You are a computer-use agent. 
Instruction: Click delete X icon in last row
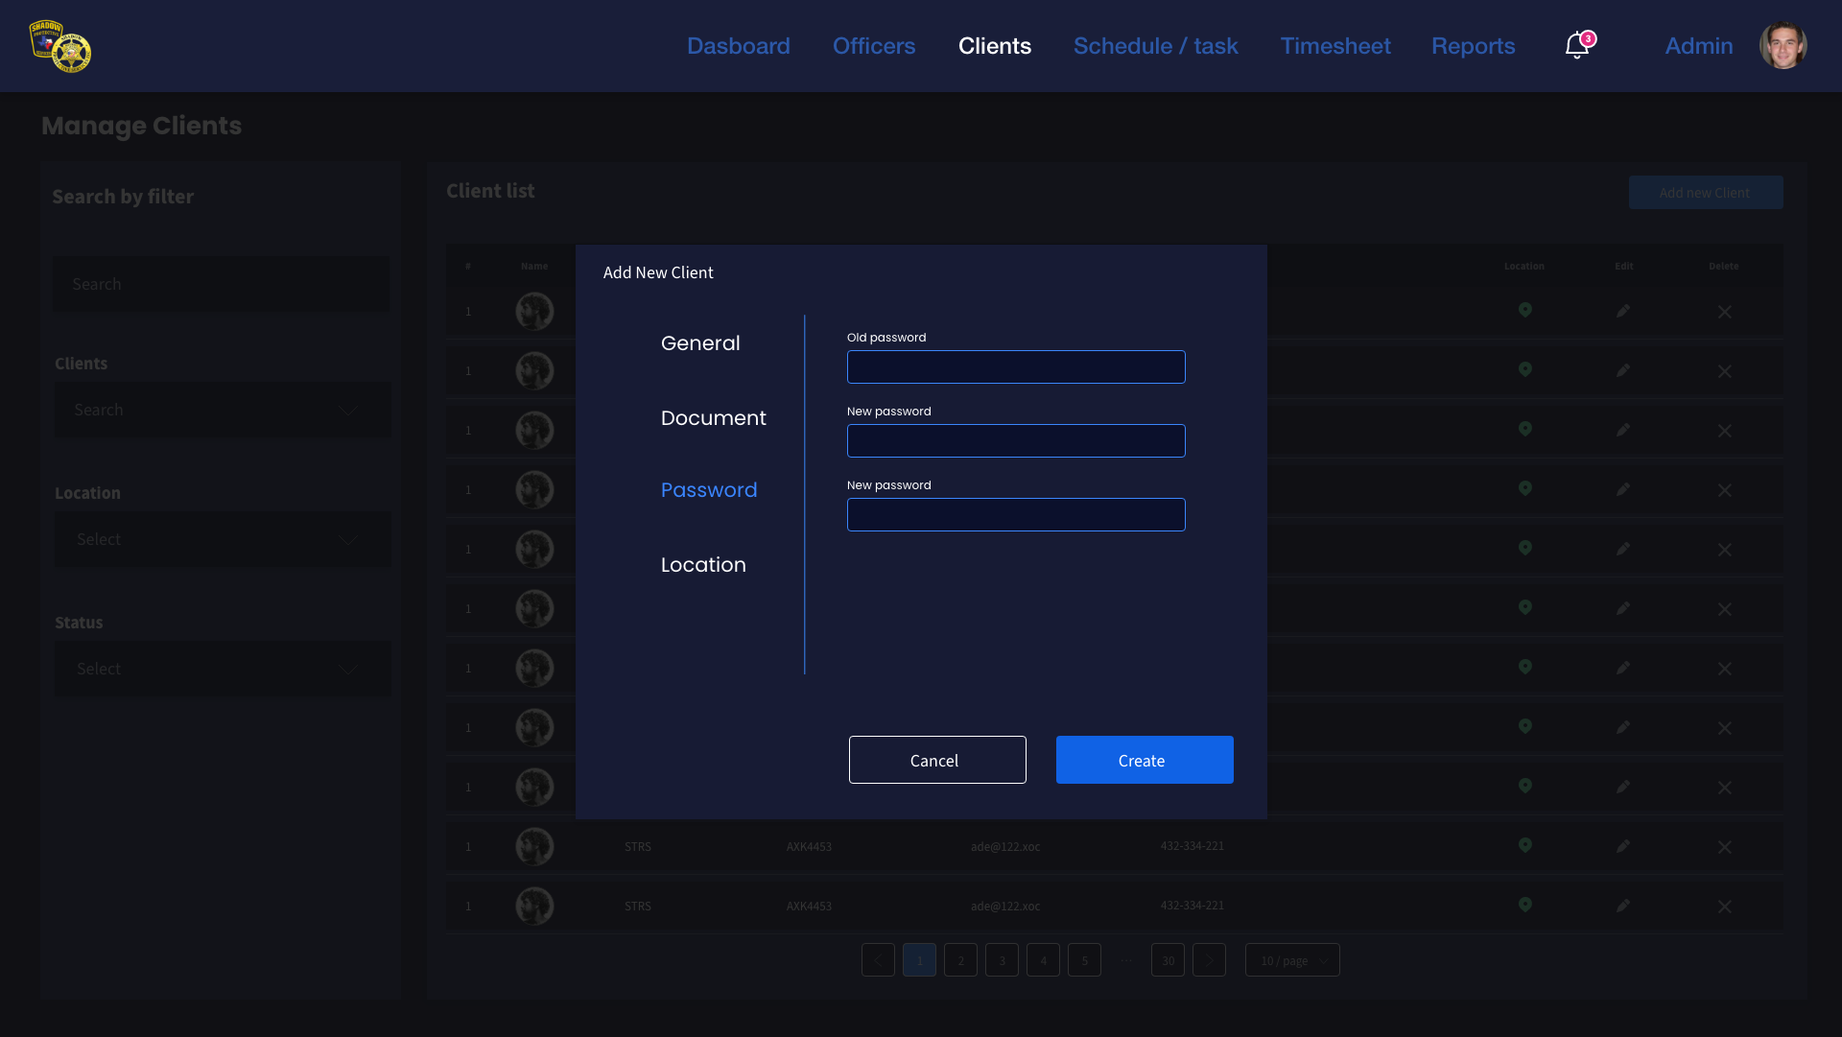pos(1724,907)
